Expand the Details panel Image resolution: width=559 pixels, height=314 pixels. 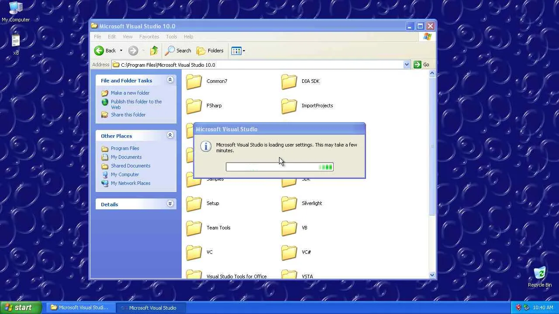[170, 204]
